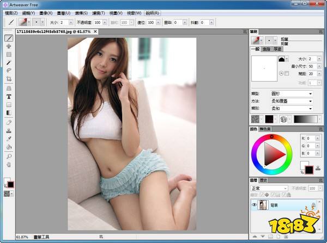Select the Paint Bucket tool
327x243 pixels.
9,147
